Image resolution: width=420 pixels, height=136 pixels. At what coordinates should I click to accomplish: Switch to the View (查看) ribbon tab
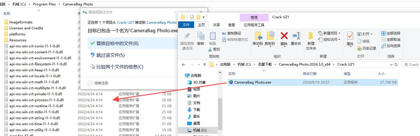[232, 25]
